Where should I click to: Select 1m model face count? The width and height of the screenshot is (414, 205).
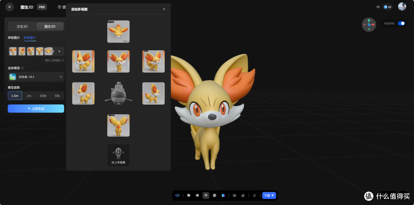click(29, 96)
